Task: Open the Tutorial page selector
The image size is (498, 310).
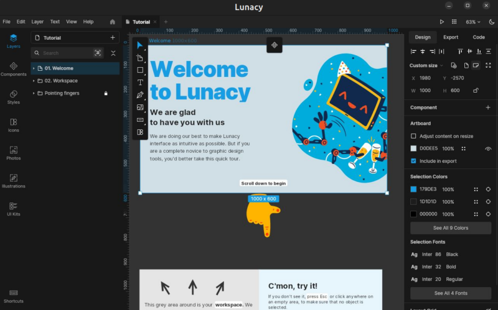Action: (x=70, y=38)
